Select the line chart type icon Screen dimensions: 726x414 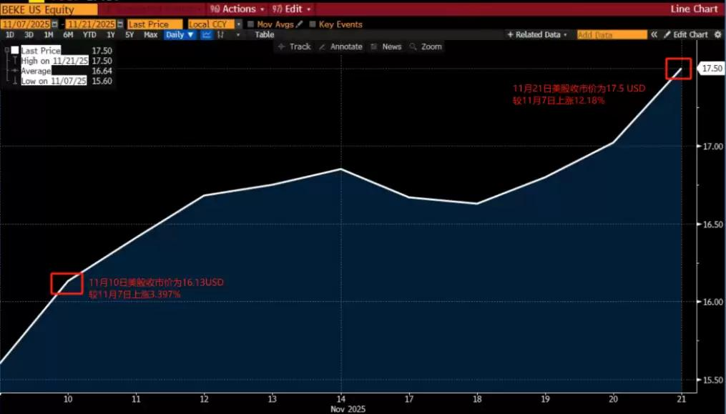[206, 35]
